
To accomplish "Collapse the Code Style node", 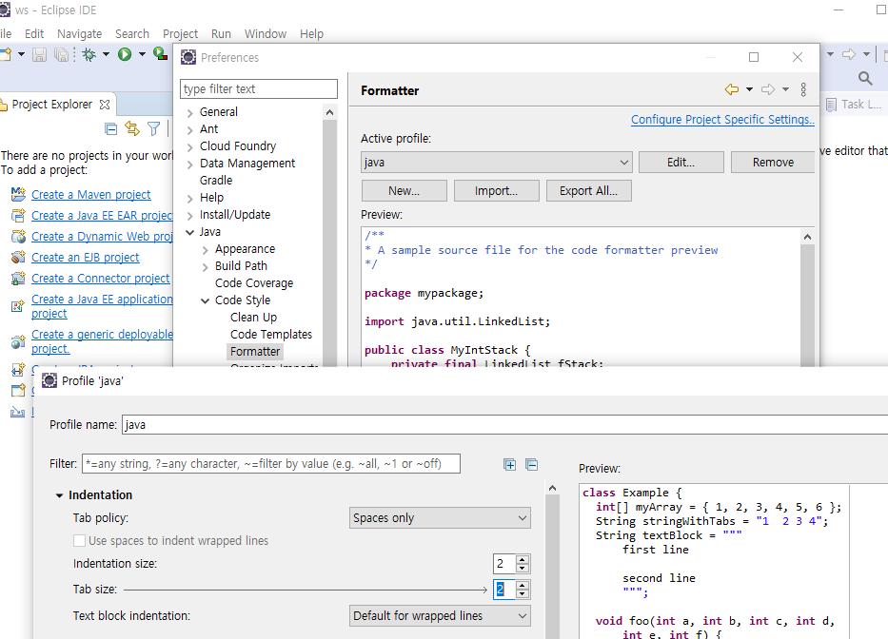I will click(205, 300).
